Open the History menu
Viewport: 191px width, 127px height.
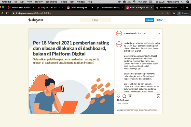[39, 2]
